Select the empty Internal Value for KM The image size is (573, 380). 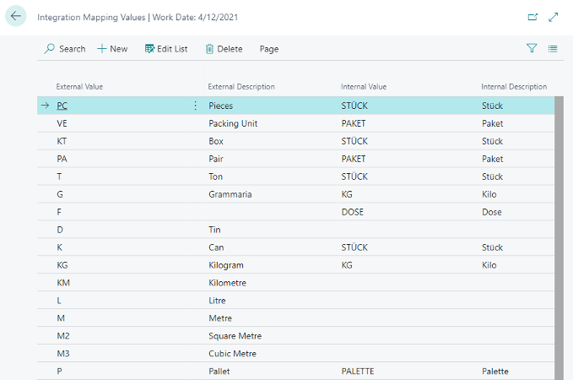(x=408, y=283)
